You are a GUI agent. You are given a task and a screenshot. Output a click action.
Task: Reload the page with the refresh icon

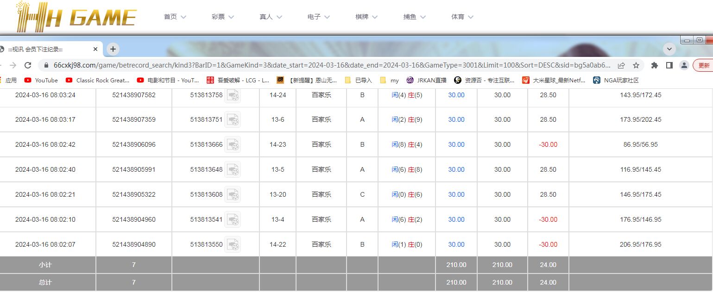click(x=28, y=65)
